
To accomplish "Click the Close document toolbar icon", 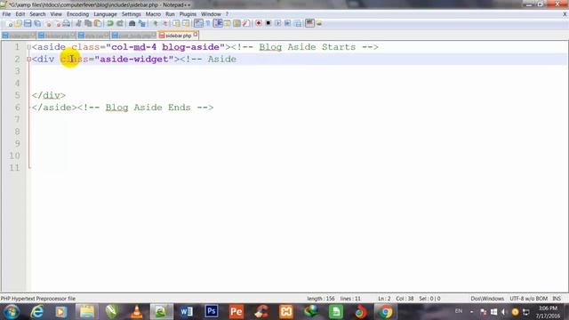I will (48, 24).
